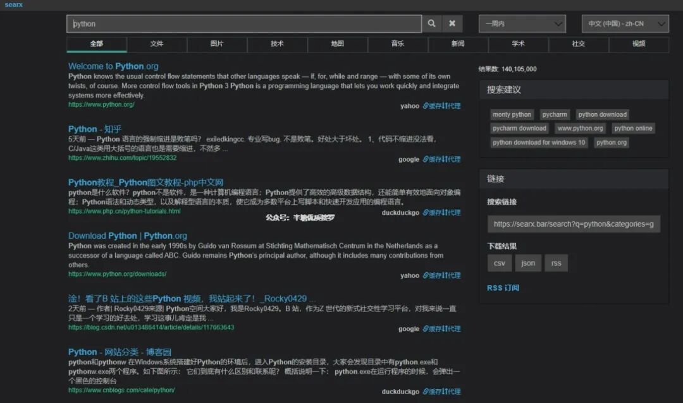Click the php.cn/python-tutorials.html URL
The height and width of the screenshot is (403, 683).
(x=124, y=211)
